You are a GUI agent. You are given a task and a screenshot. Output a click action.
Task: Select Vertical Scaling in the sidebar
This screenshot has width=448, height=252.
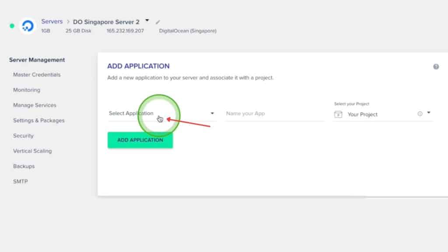point(32,151)
